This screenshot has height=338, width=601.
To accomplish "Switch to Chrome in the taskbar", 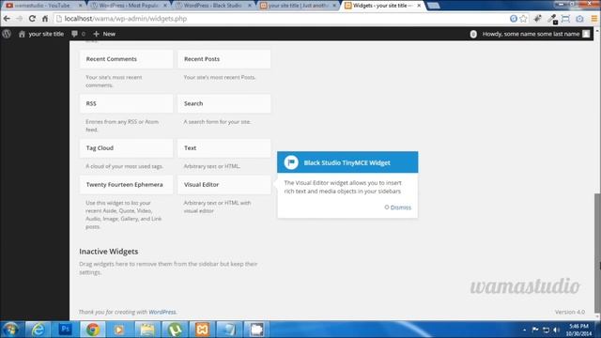I will (92, 330).
